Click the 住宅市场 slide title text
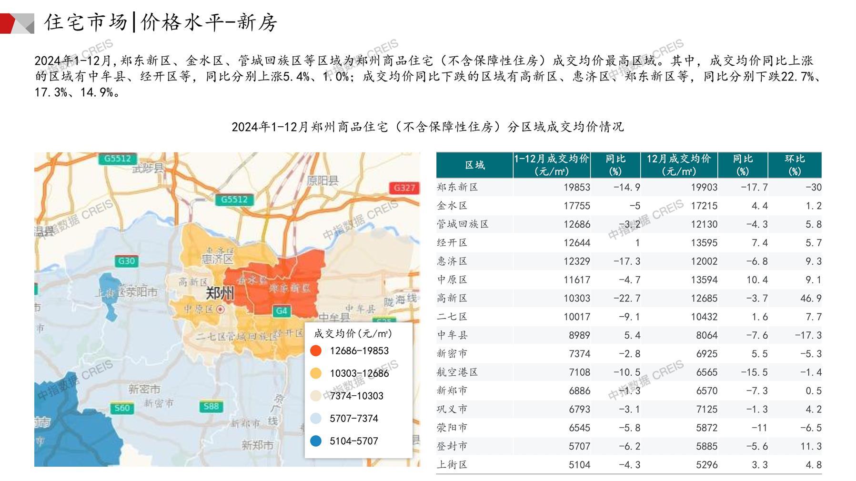The height and width of the screenshot is (481, 856). pos(86,22)
